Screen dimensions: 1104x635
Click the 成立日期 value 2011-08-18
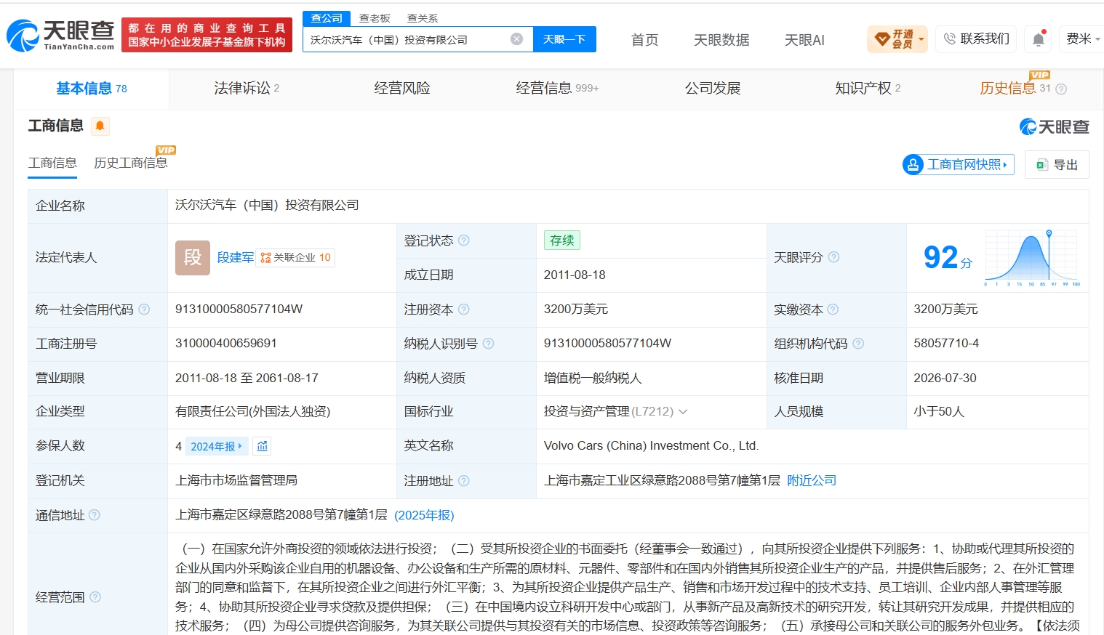click(575, 275)
